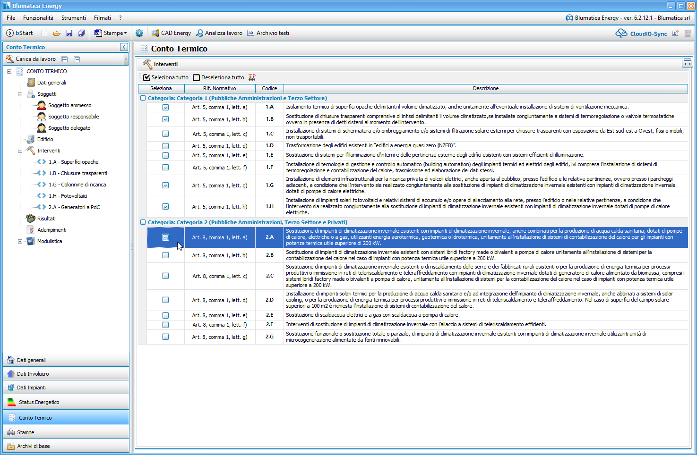The width and height of the screenshot is (697, 455).
Task: Click the Analizza lavoro toolbar icon
Action: [x=200, y=33]
